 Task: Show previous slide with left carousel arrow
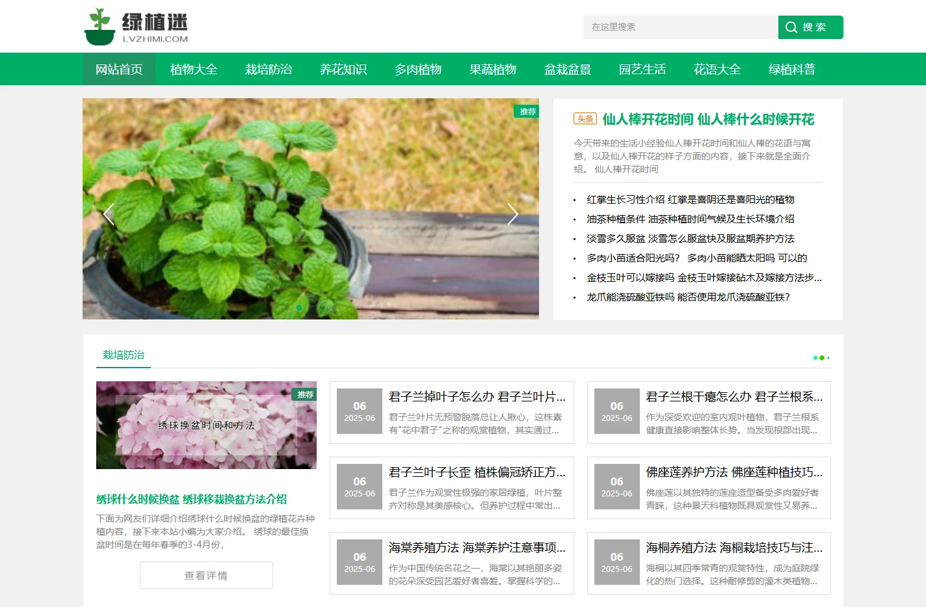coord(109,213)
